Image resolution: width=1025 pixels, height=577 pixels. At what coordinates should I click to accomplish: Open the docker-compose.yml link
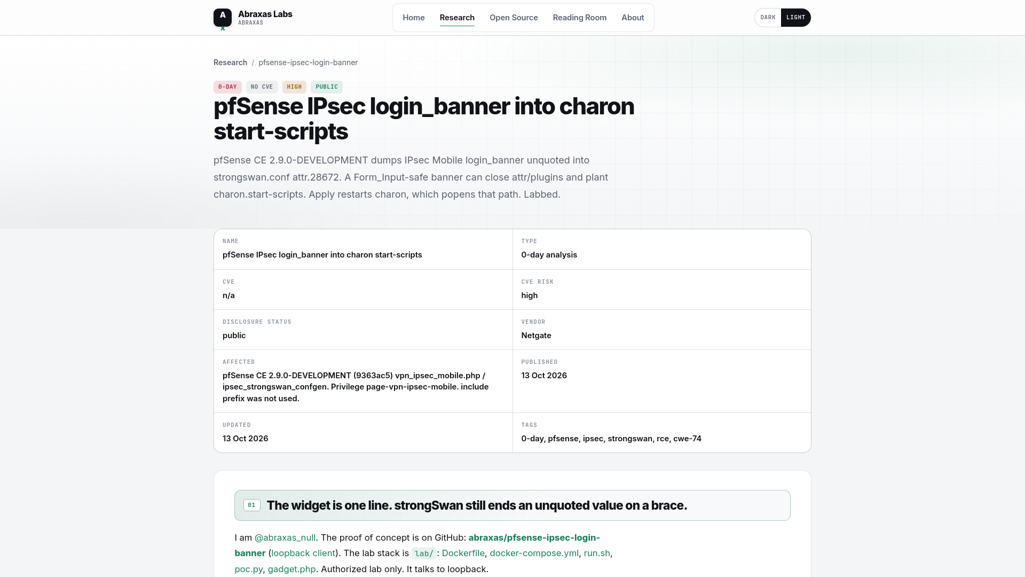[534, 553]
